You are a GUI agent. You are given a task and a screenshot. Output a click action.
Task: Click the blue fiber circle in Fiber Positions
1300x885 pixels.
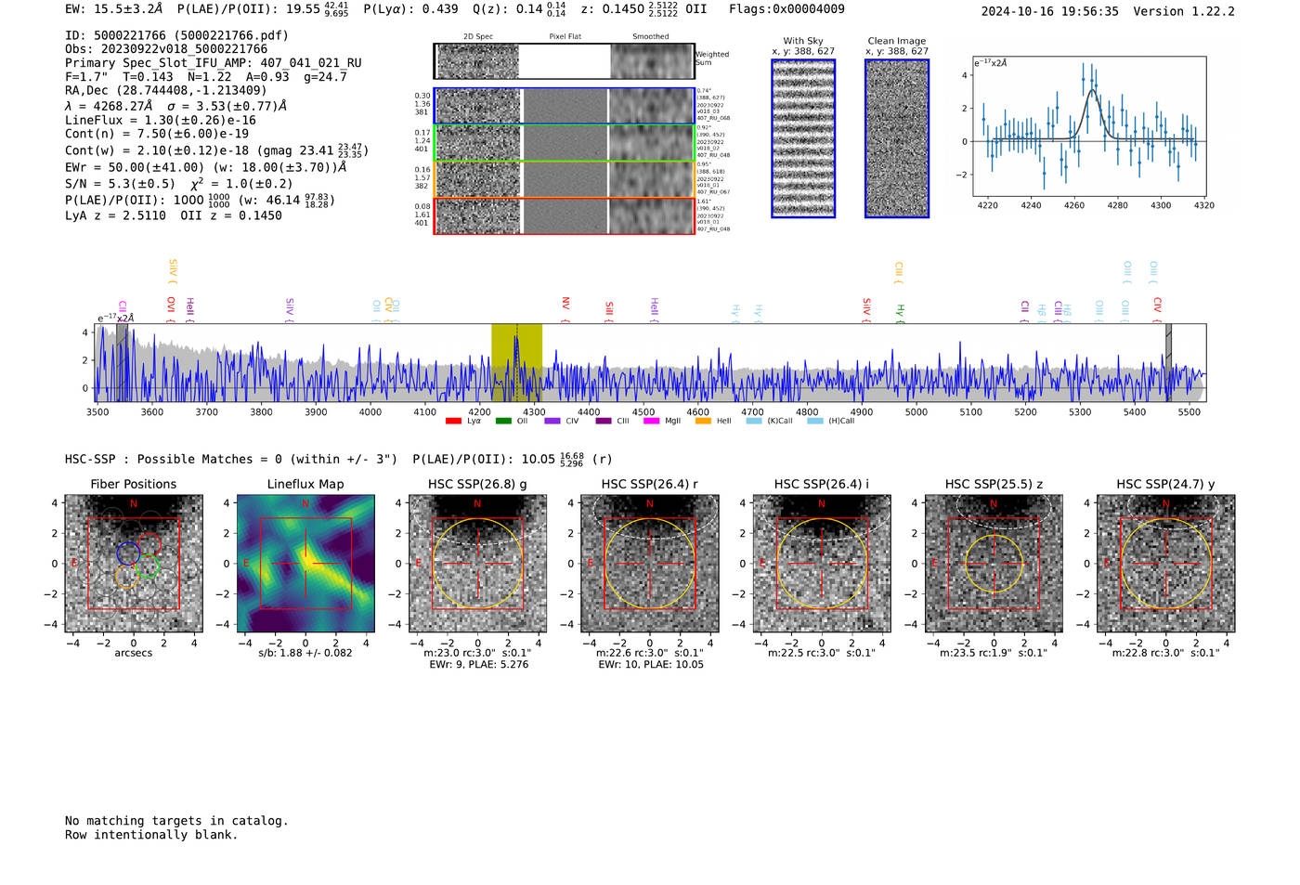128,553
